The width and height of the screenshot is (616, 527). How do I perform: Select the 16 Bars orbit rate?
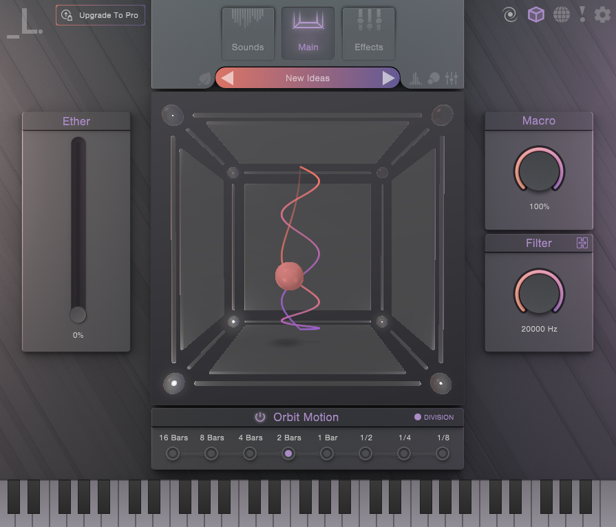coord(173,453)
